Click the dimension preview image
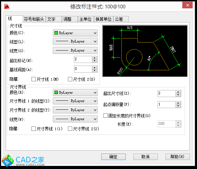 145,51
